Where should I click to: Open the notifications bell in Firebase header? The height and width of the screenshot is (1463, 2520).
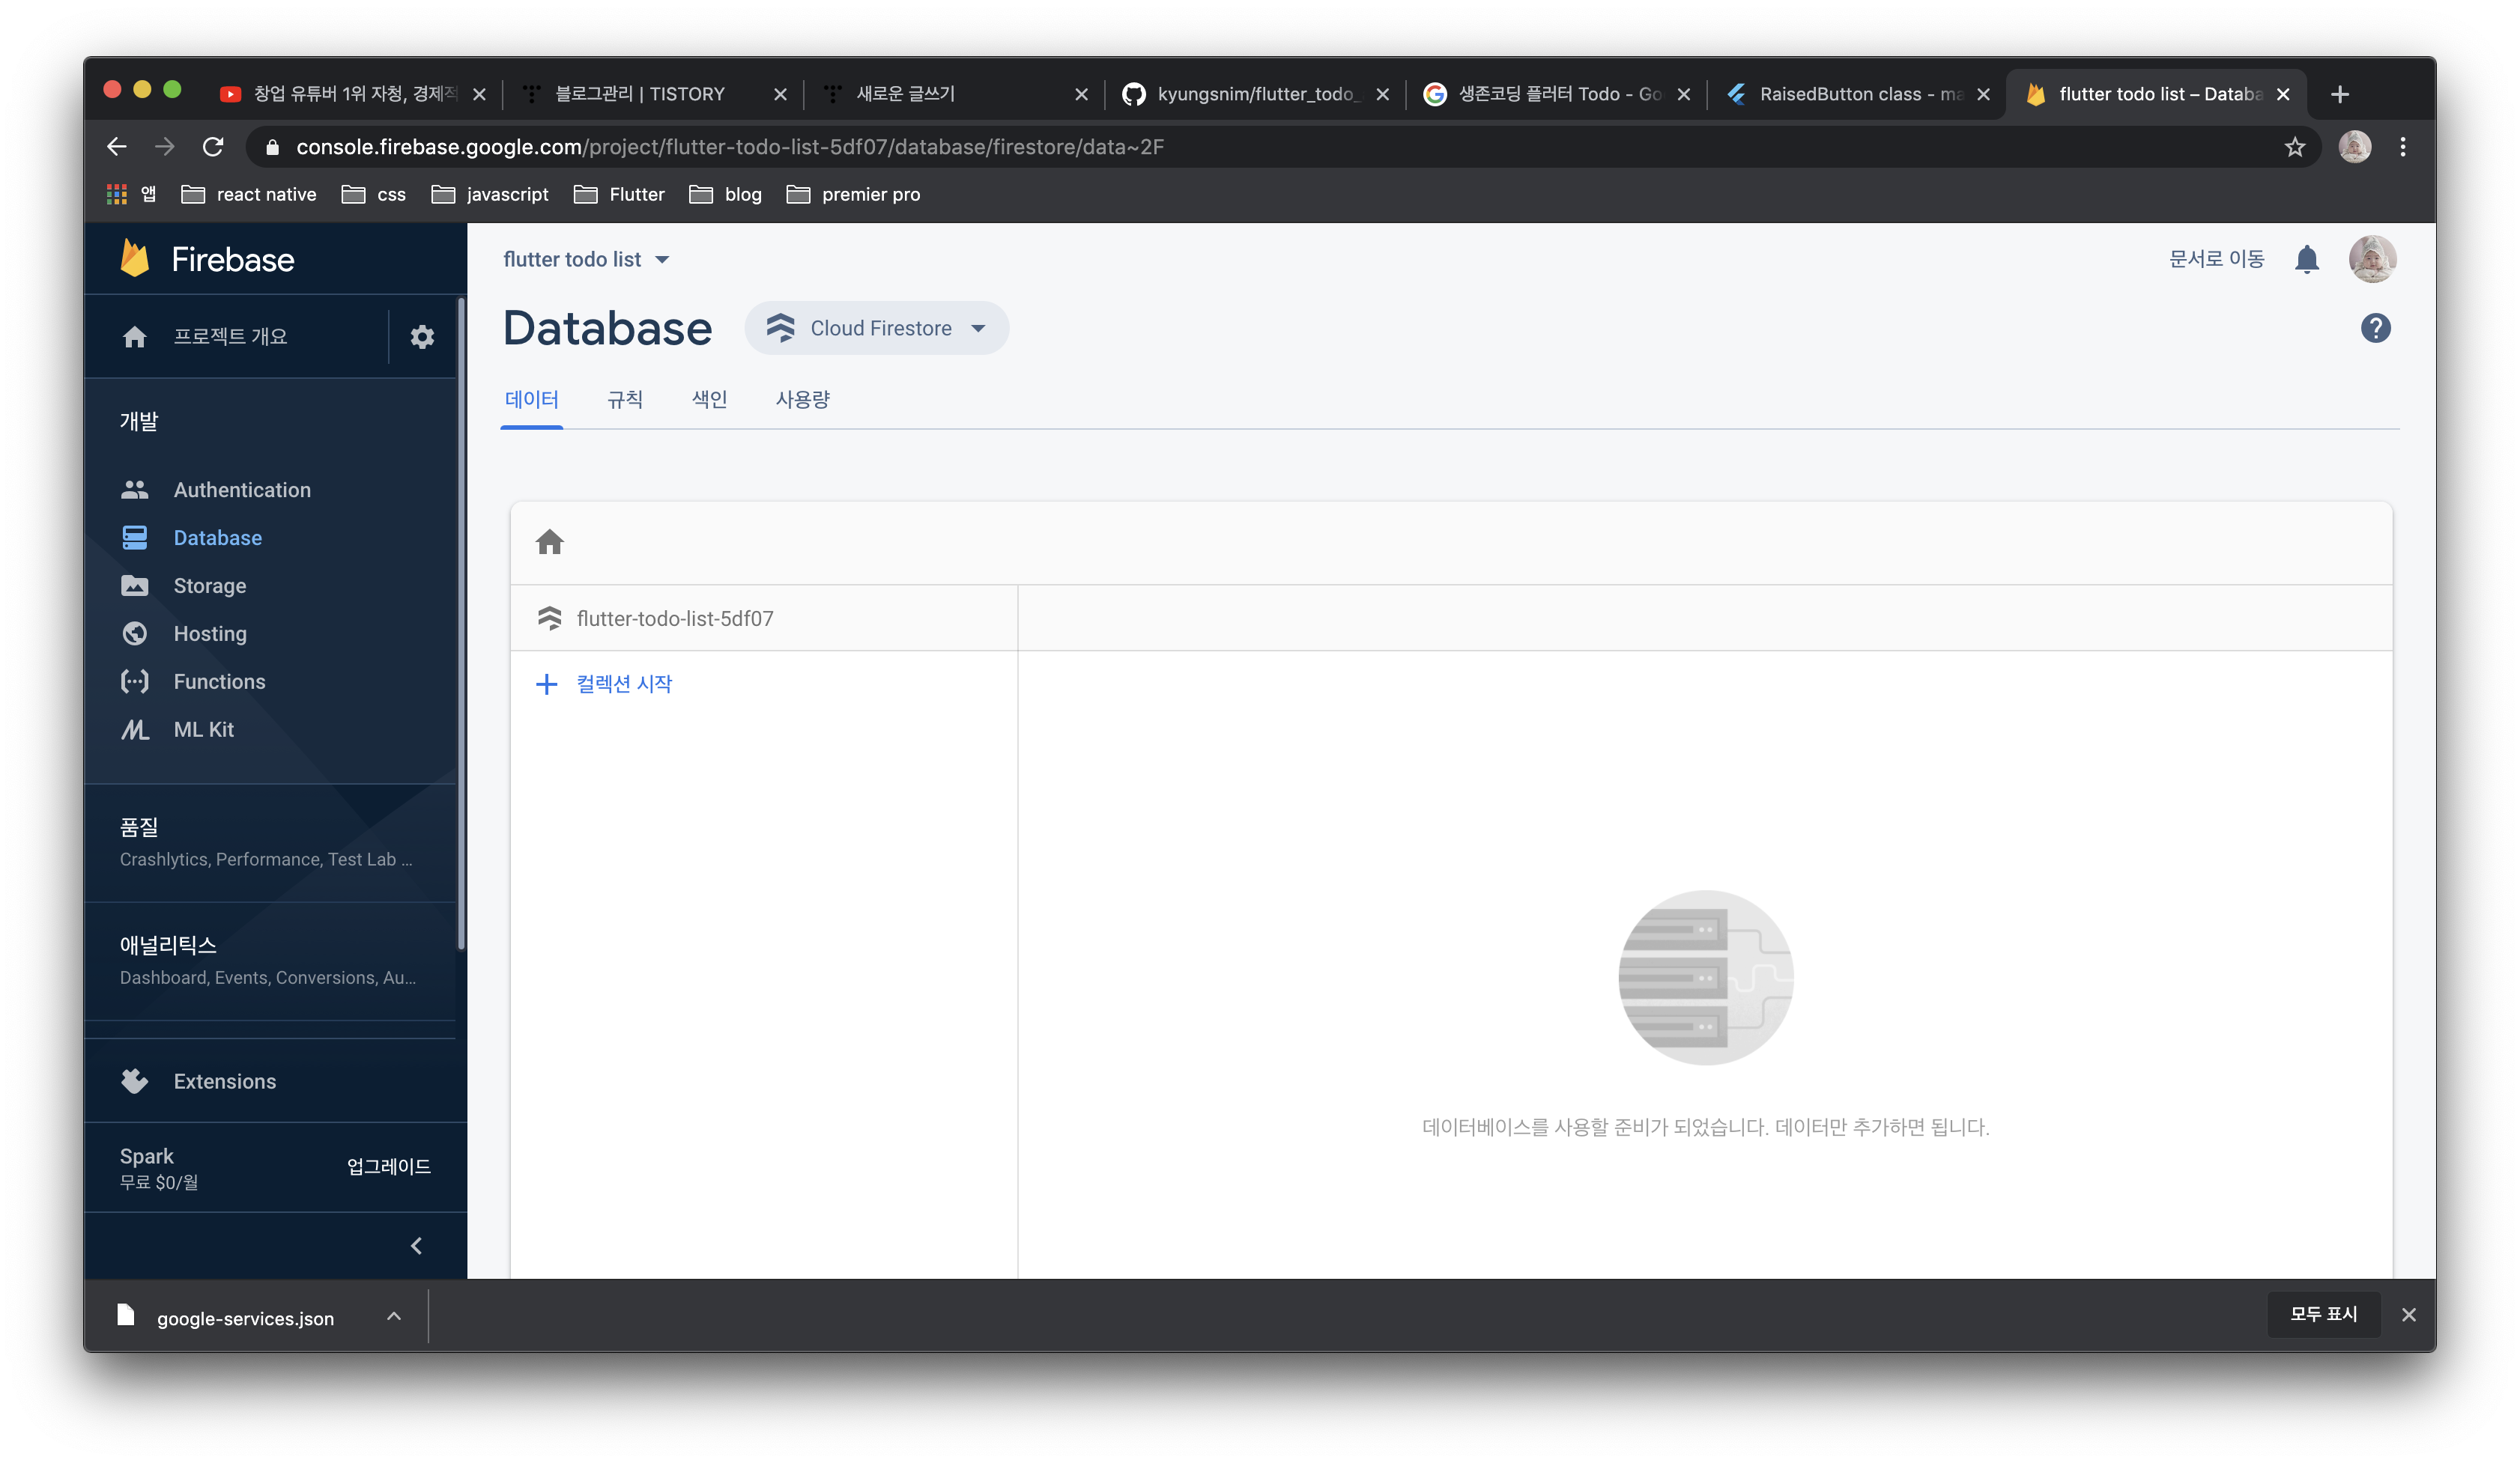[2306, 260]
